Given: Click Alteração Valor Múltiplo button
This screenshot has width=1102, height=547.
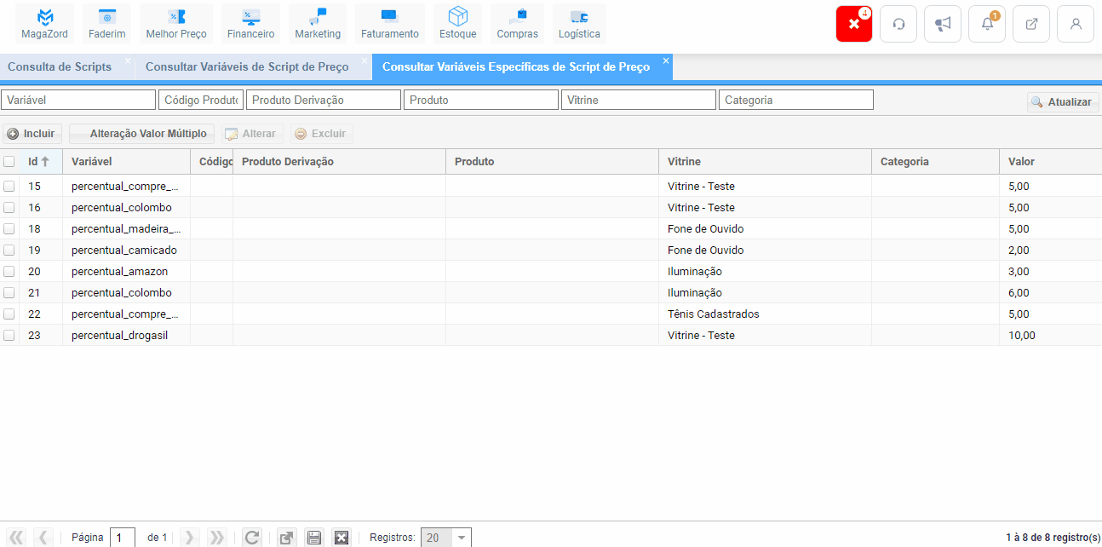Looking at the screenshot, I should click(x=141, y=134).
